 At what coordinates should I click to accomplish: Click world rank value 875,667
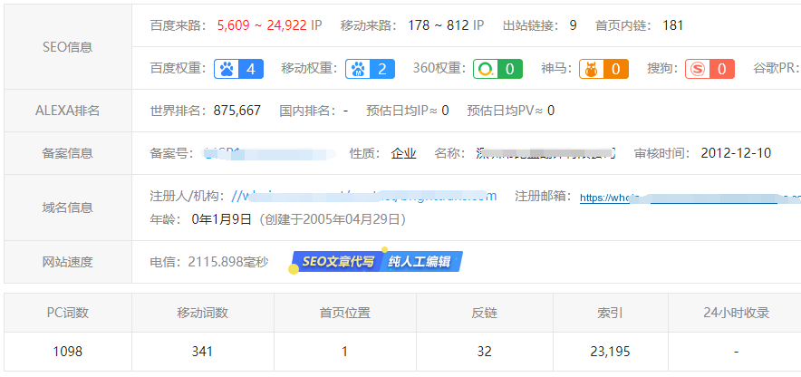(237, 111)
